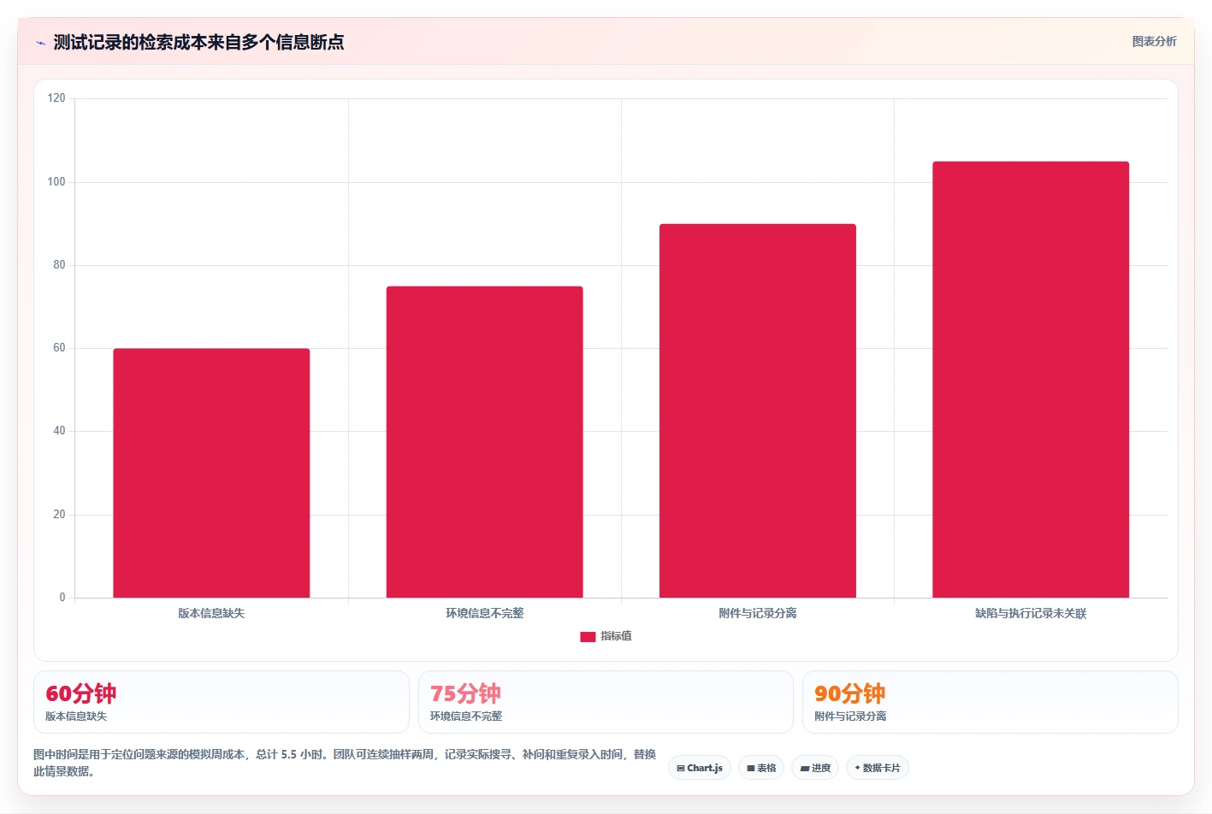Click the 附件与记录分离 bar in chart
The height and width of the screenshot is (814, 1212).
click(x=757, y=410)
